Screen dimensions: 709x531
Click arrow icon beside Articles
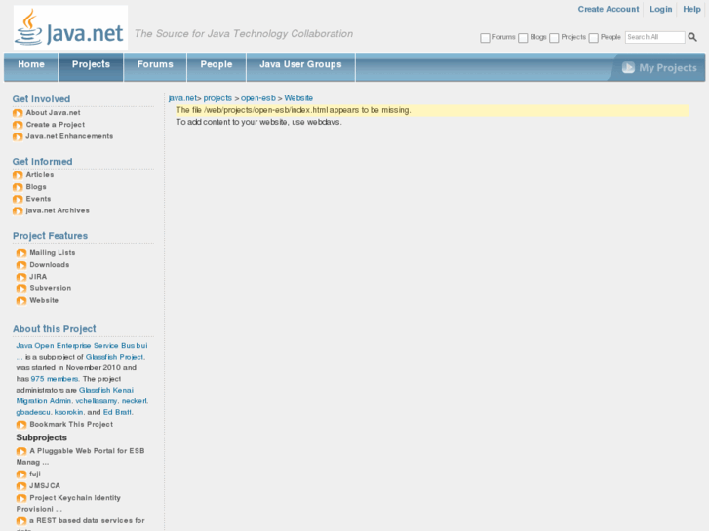18,175
